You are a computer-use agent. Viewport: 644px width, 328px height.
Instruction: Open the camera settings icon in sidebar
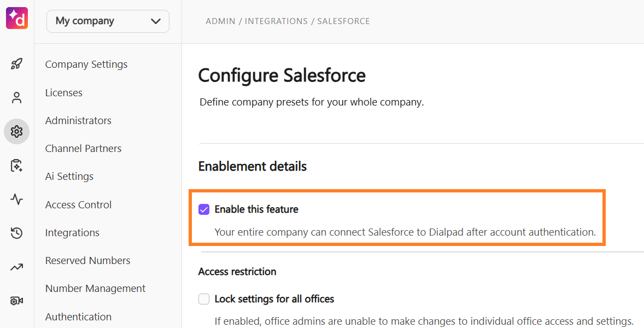pyautogui.click(x=16, y=301)
